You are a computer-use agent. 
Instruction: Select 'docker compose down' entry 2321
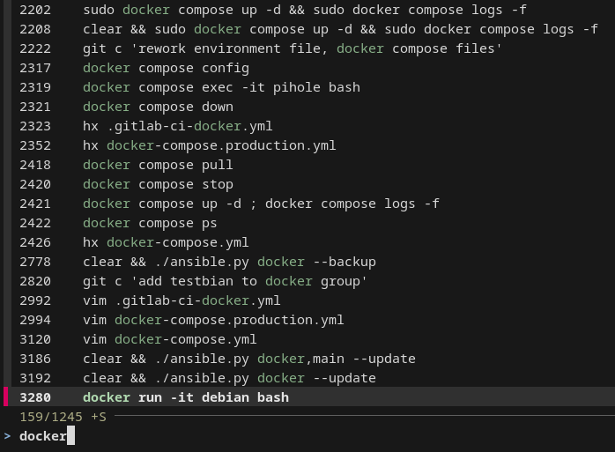pos(158,107)
